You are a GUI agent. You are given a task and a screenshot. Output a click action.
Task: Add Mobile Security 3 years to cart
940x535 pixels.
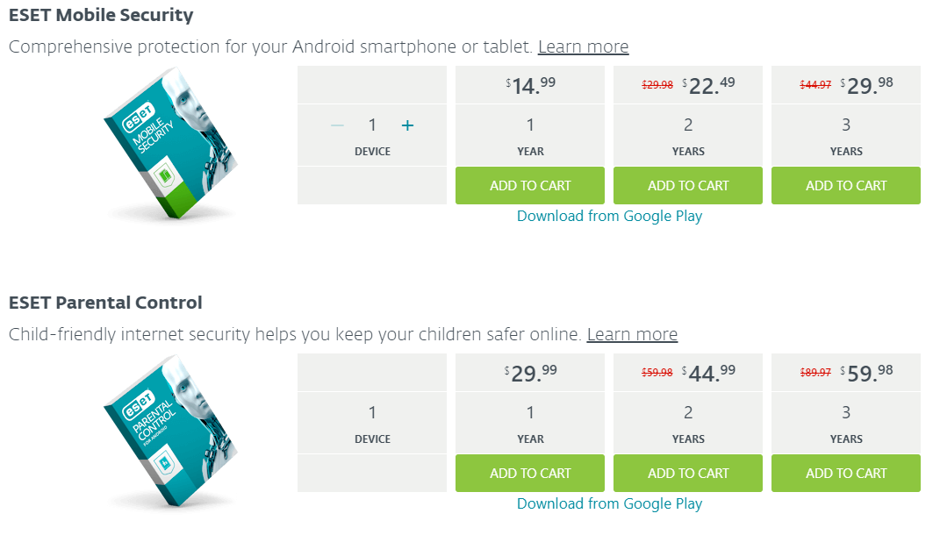(846, 186)
